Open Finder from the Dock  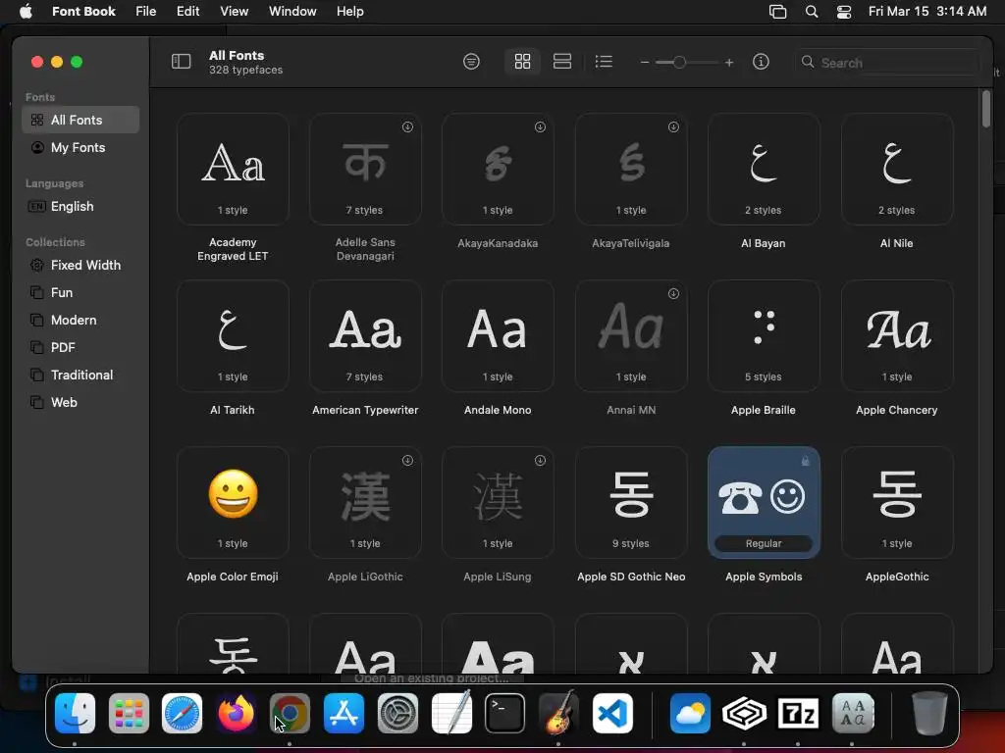coord(75,713)
